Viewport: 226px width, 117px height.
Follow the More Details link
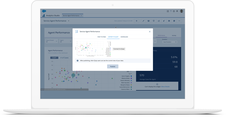click(x=165, y=87)
